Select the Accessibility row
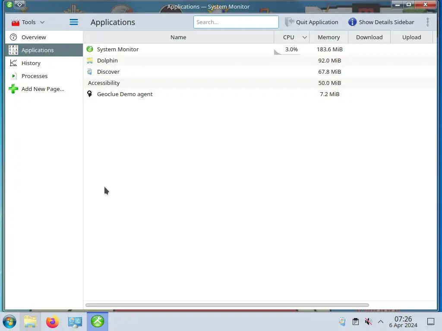Screen dimensions: 442x331 click(260, 83)
